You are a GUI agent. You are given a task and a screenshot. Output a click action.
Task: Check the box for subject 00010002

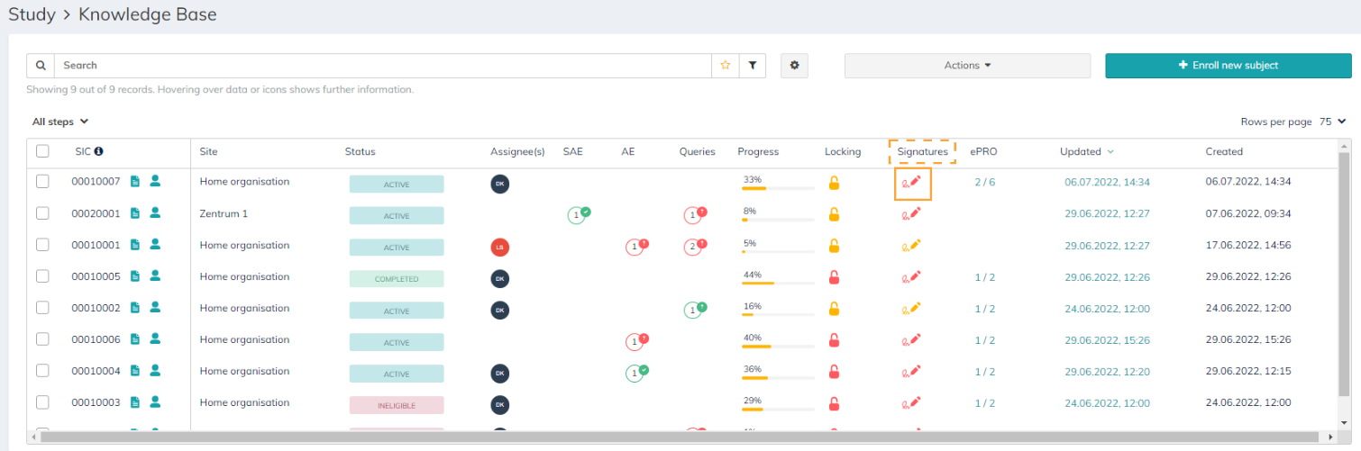click(x=42, y=308)
